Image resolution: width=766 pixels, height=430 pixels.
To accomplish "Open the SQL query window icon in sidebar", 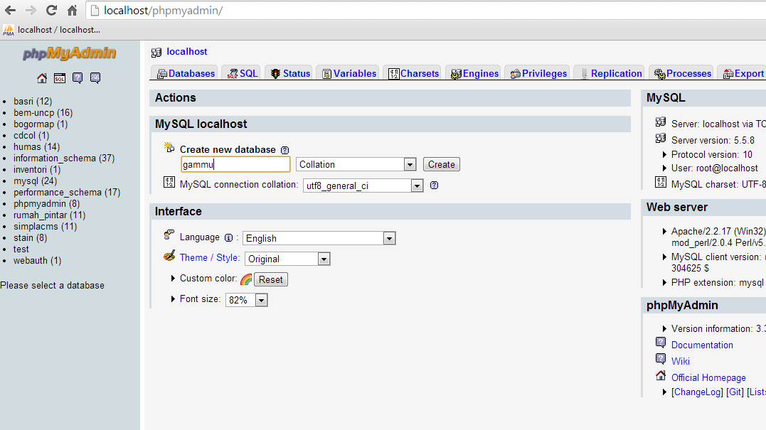I will tap(60, 78).
